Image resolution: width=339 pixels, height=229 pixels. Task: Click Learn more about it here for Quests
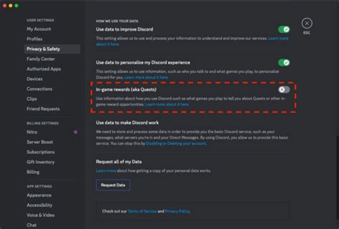pos(167,104)
